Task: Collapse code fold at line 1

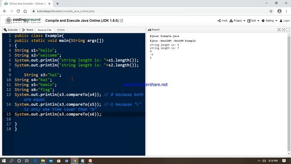Action: (x=12, y=36)
